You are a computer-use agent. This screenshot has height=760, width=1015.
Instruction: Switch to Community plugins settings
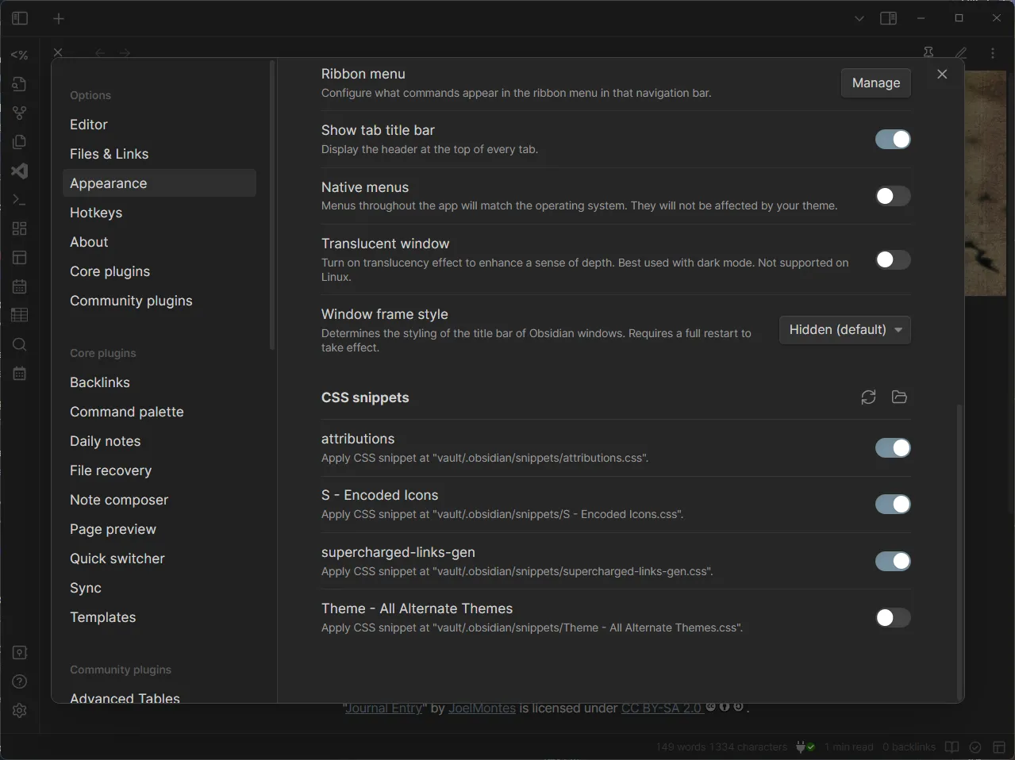131,300
